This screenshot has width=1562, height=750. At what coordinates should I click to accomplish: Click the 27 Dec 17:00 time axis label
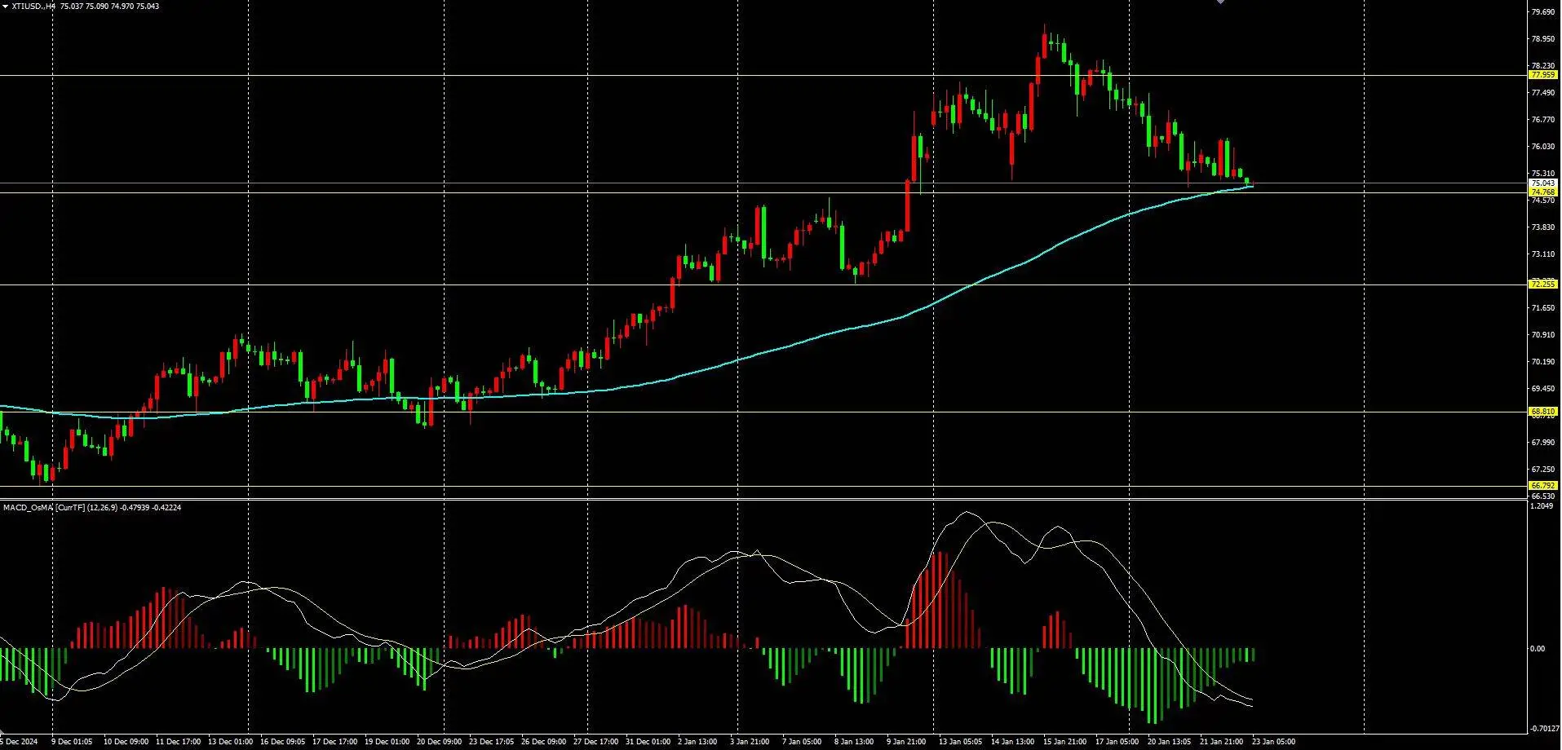pos(595,742)
